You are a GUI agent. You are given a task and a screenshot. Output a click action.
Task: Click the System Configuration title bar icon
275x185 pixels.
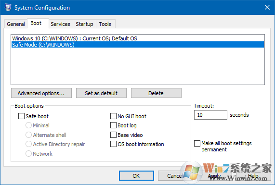coord(8,7)
